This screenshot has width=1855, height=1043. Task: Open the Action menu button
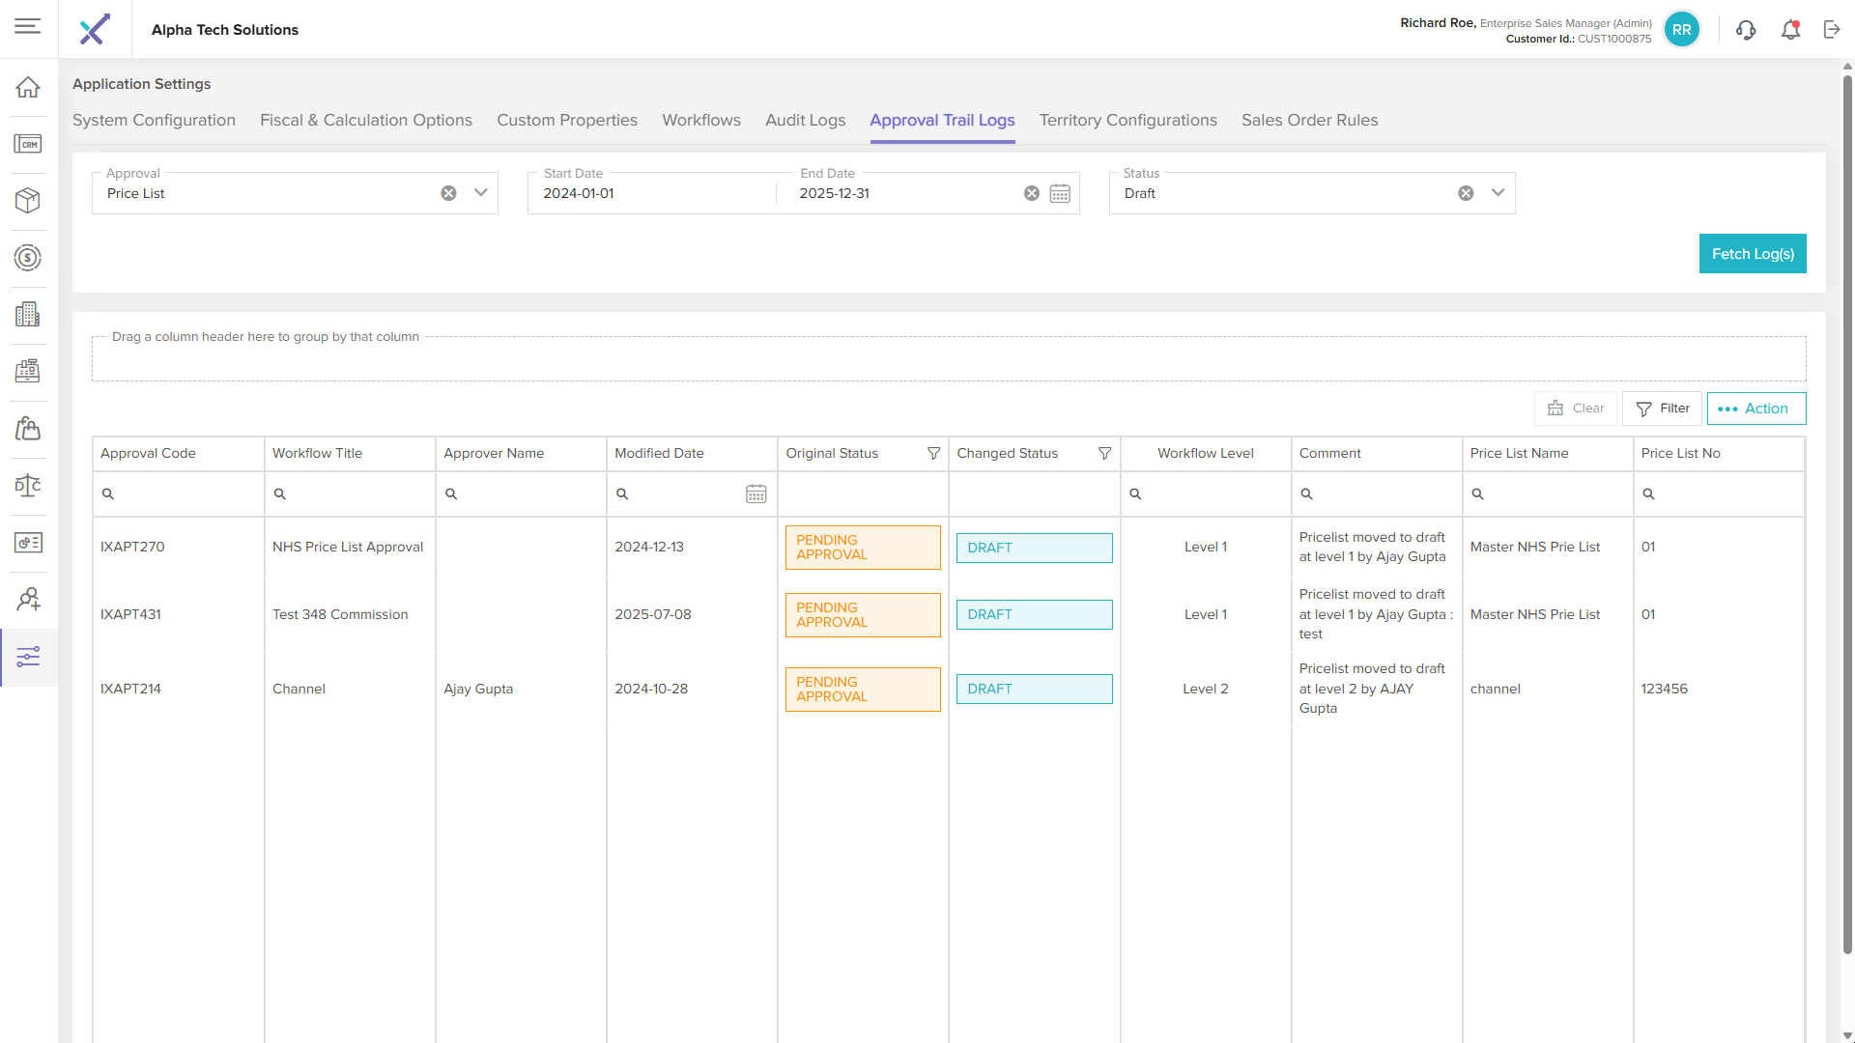1755,409
